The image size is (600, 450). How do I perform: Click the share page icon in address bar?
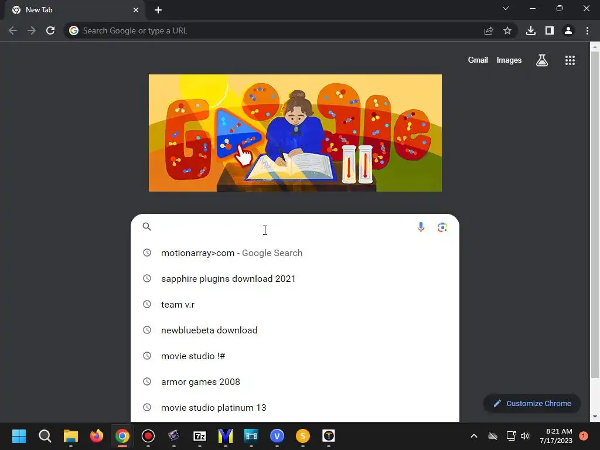click(489, 30)
